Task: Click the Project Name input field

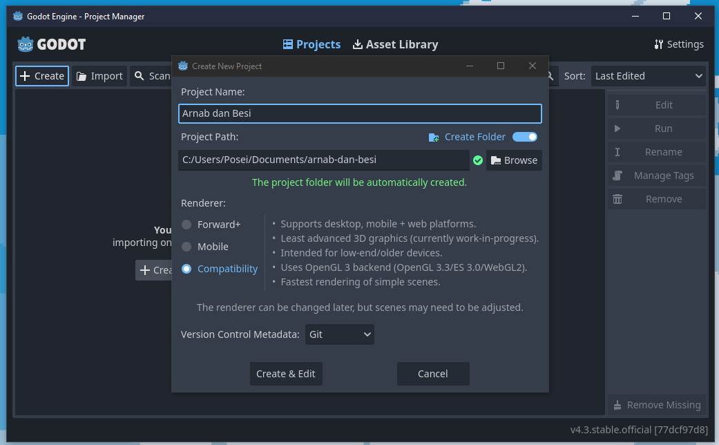Action: (x=360, y=113)
